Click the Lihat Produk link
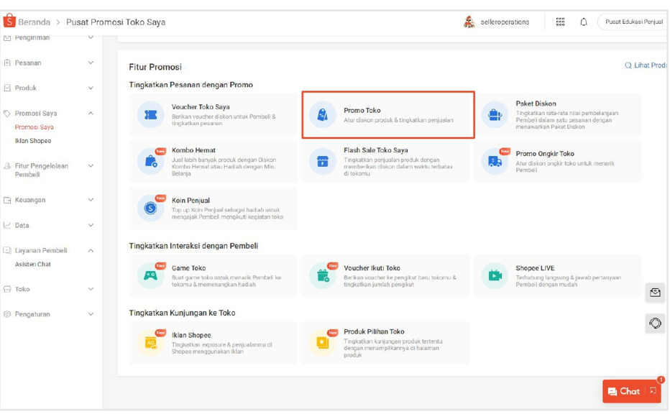 click(x=649, y=65)
